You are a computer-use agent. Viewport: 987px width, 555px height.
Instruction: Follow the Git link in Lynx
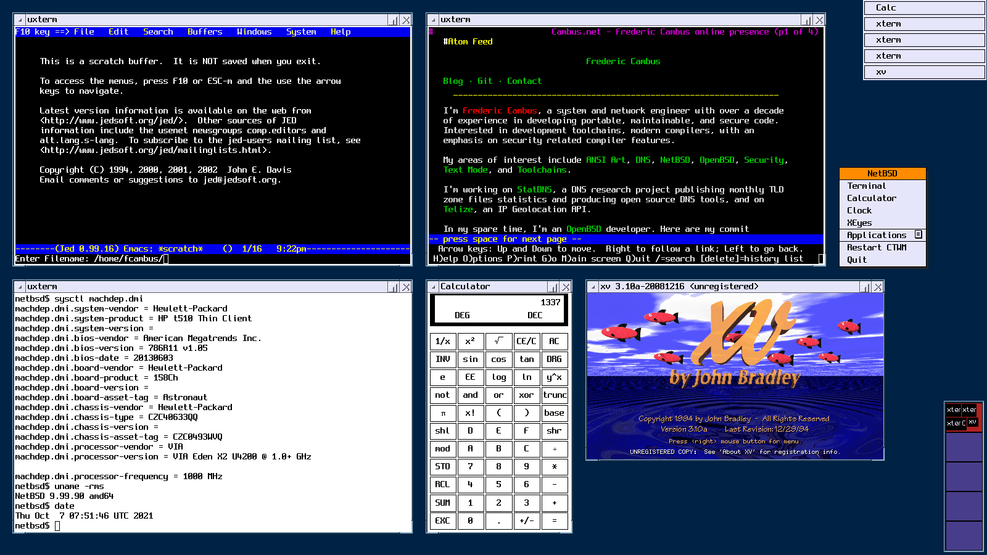point(485,81)
